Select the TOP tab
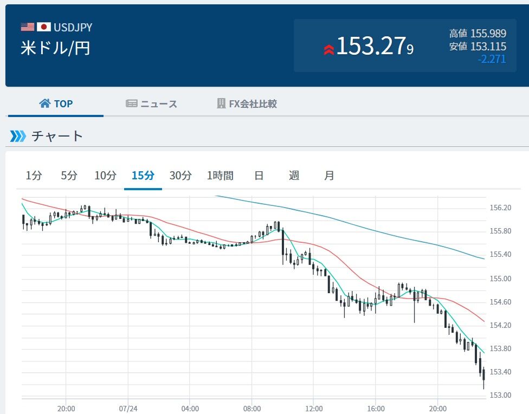Viewport: 529px width, 414px height. point(56,104)
